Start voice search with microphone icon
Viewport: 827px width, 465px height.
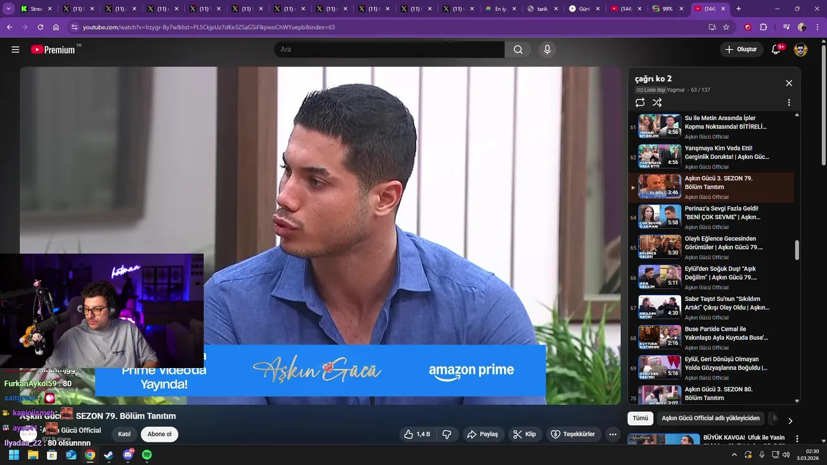(547, 50)
